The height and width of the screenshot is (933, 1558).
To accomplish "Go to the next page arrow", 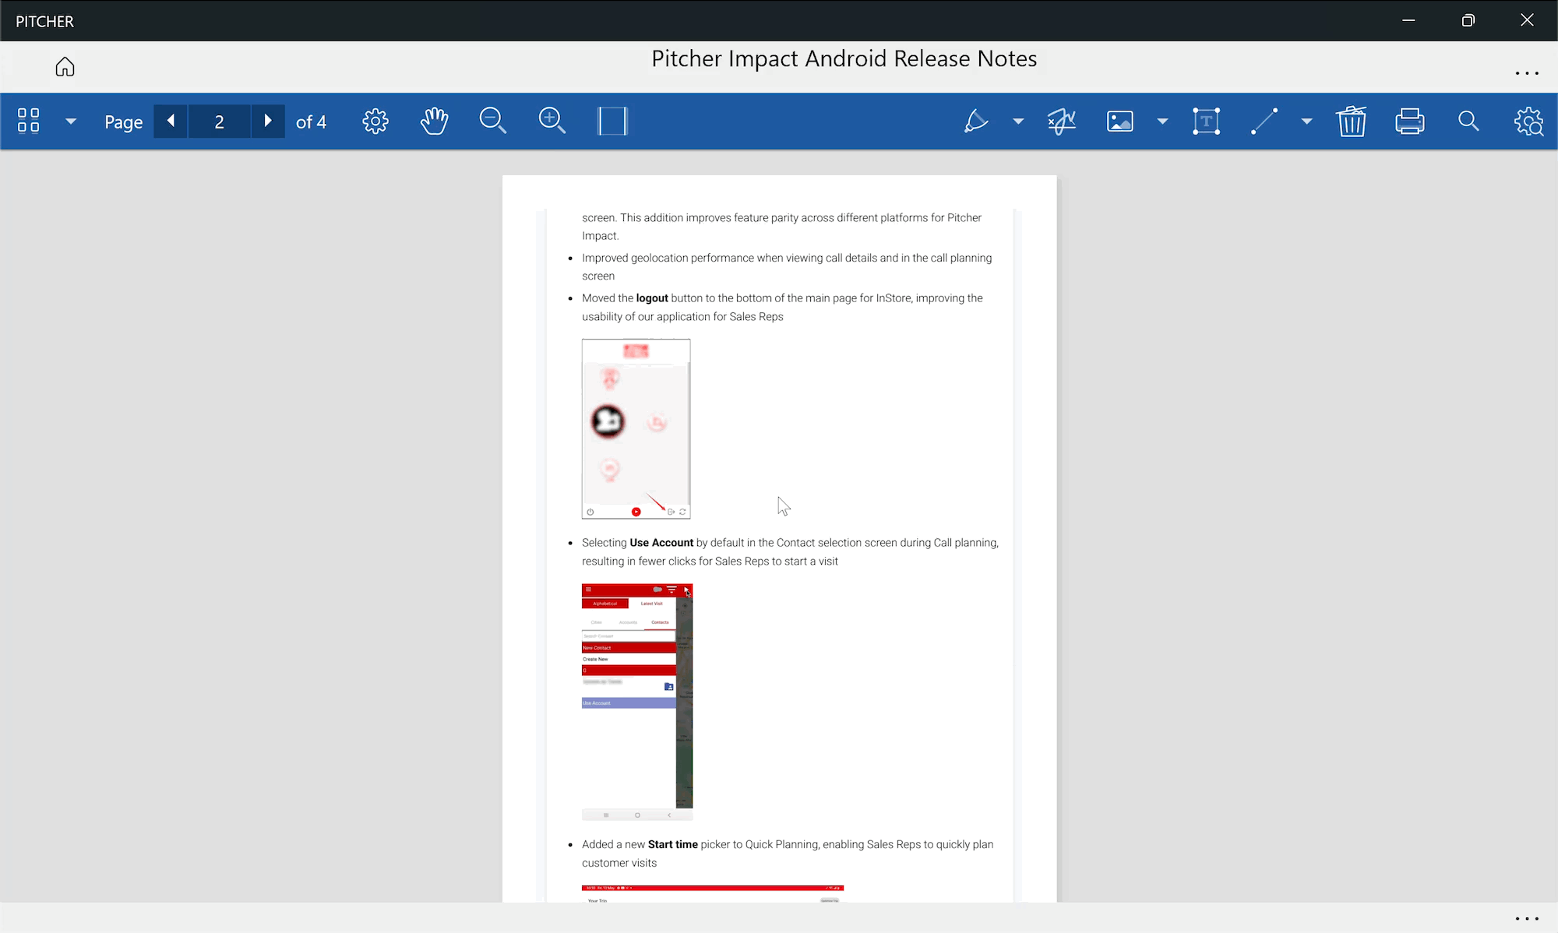I will (268, 121).
